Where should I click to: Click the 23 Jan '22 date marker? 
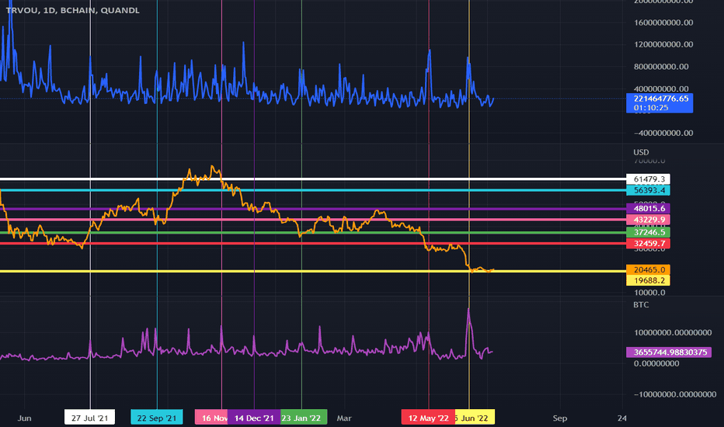[304, 418]
